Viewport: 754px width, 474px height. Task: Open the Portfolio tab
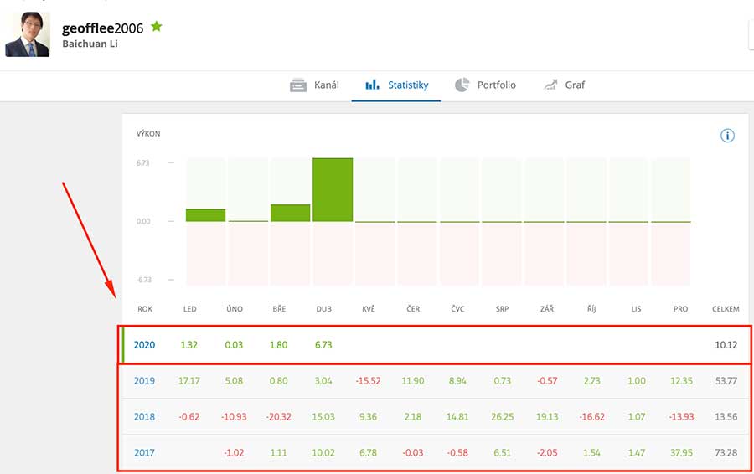click(x=496, y=85)
